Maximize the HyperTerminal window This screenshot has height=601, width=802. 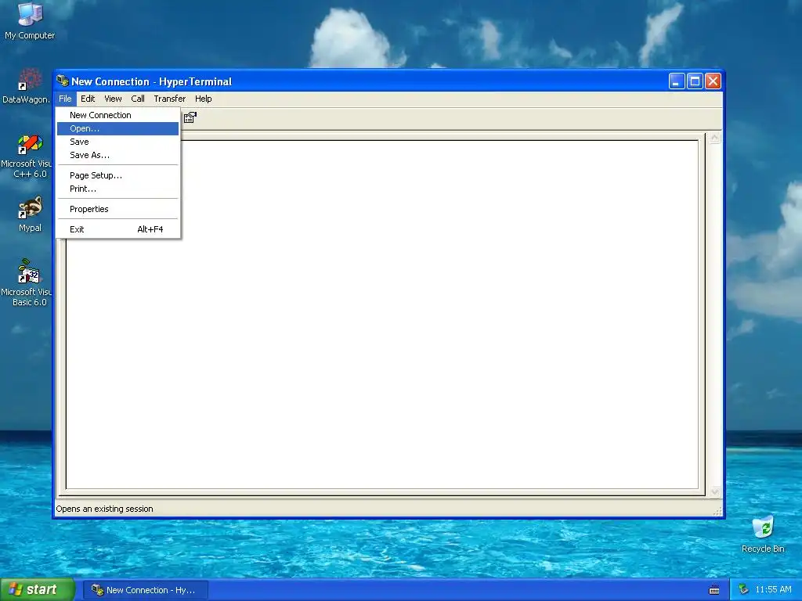pos(695,81)
